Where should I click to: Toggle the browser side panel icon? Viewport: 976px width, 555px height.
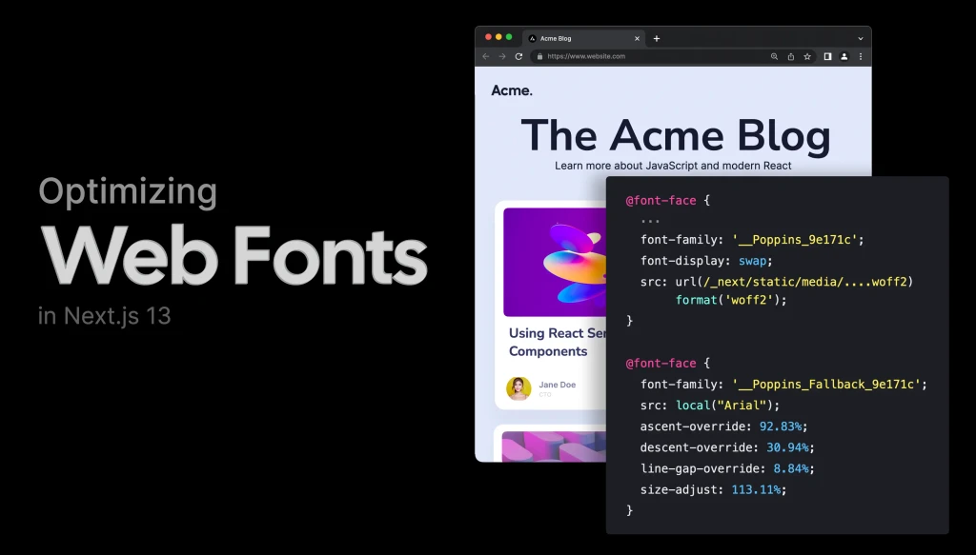pos(828,56)
